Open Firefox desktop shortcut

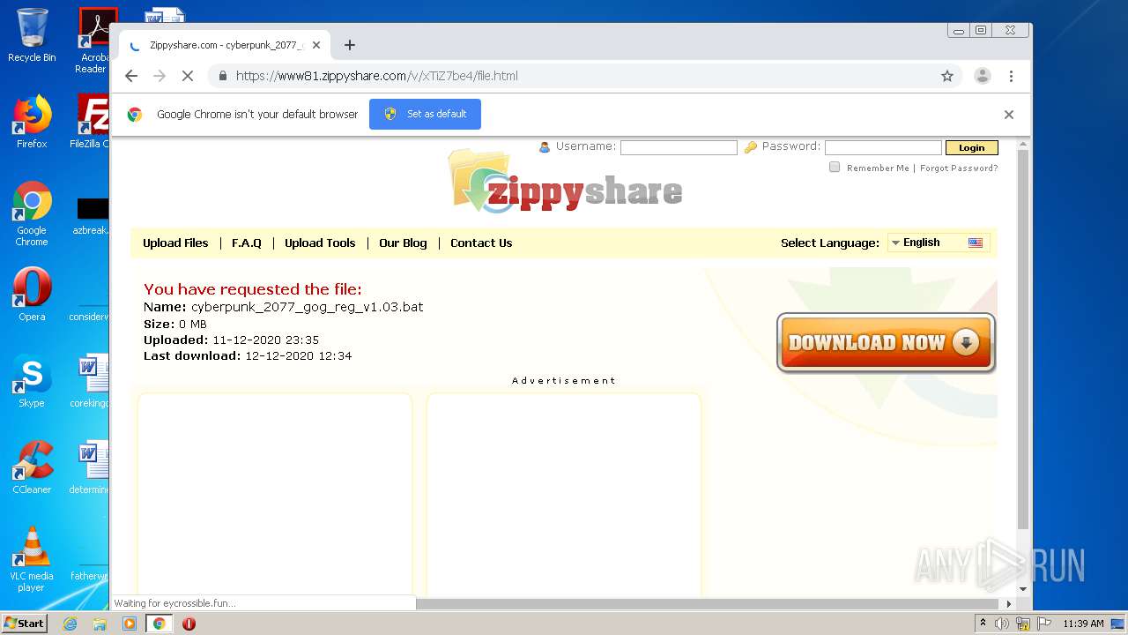click(x=32, y=122)
